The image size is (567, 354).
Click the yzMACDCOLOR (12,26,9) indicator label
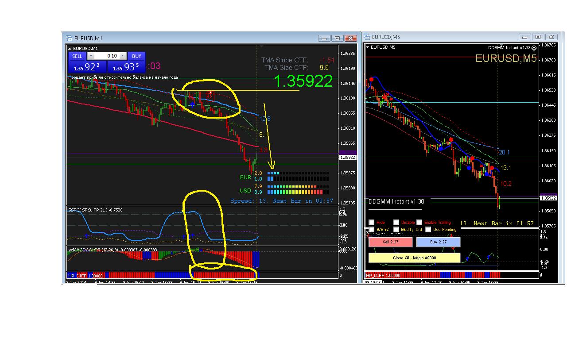coord(113,250)
